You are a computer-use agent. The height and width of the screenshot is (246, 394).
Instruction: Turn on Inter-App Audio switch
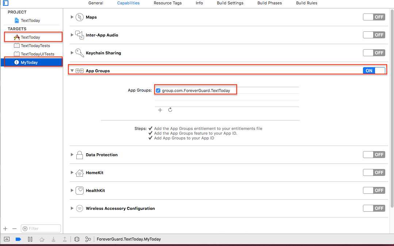374,35
